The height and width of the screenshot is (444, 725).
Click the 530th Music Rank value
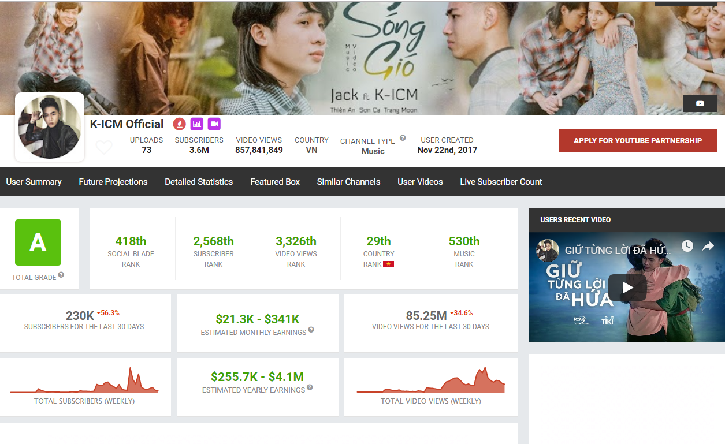point(464,241)
